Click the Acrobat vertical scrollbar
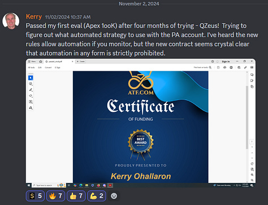The width and height of the screenshot is (268, 205). pos(247,117)
